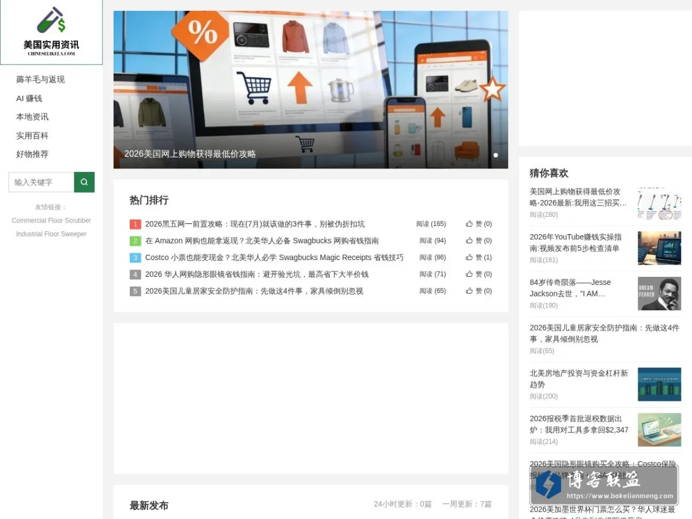Image resolution: width=692 pixels, height=519 pixels.
Task: Click rank badge 1 in 热门排行
Action: pyautogui.click(x=136, y=224)
